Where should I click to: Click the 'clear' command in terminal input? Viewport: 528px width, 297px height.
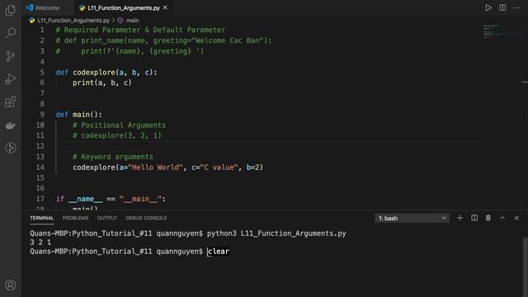(x=218, y=252)
